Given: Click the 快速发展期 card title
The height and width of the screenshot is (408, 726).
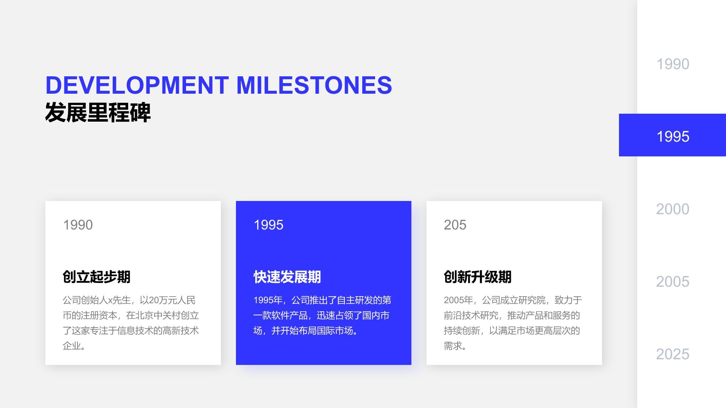Looking at the screenshot, I should (x=287, y=277).
